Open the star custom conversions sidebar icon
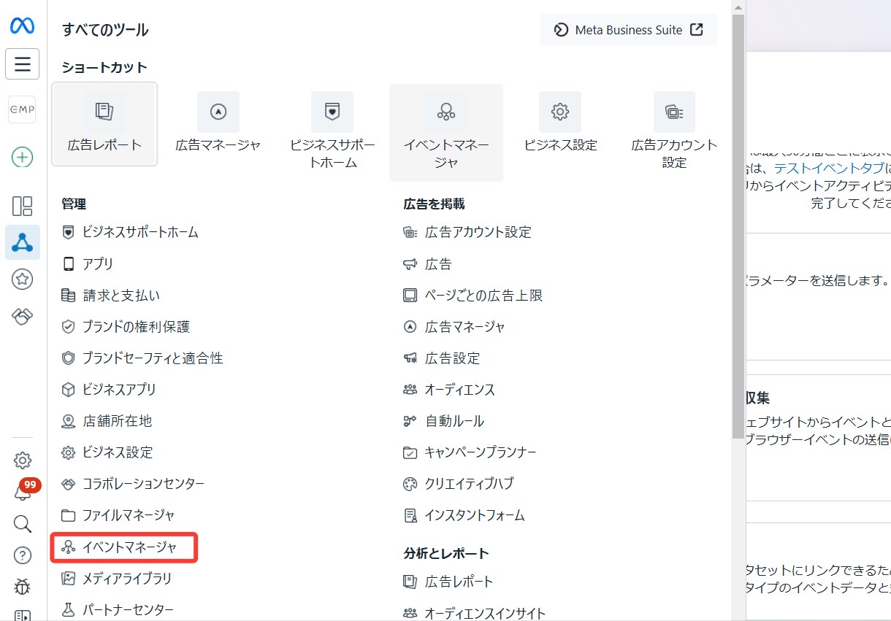The height and width of the screenshot is (621, 891). tap(23, 279)
